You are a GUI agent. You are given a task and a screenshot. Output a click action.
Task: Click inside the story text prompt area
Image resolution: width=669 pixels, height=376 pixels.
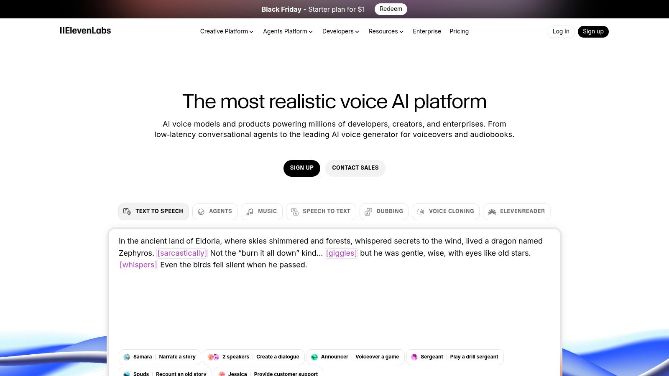[x=334, y=292]
